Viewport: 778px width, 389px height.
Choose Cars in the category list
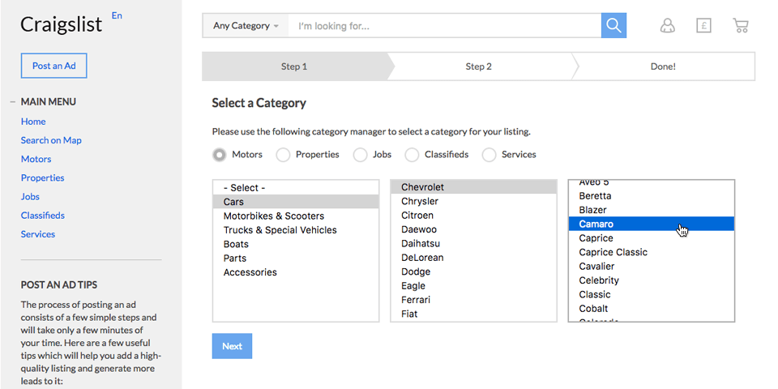click(x=296, y=202)
